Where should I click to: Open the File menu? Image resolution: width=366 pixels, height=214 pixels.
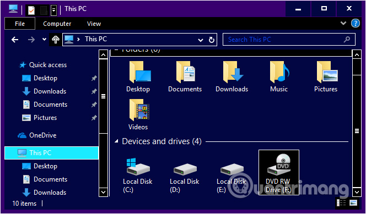(x=20, y=24)
